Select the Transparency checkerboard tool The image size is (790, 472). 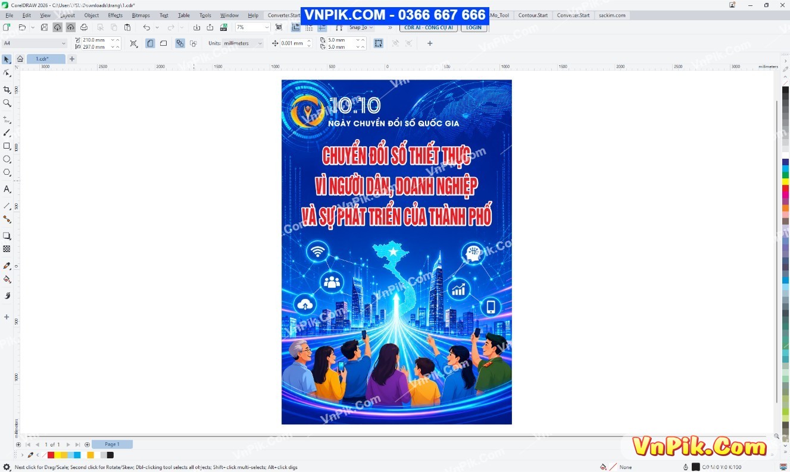(7, 249)
